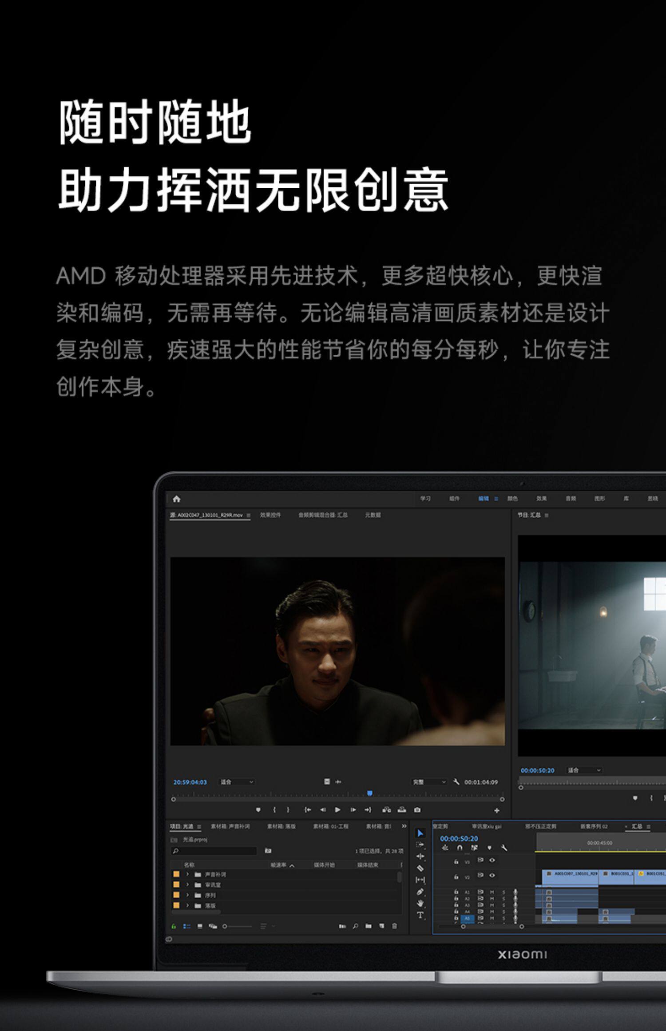Go to the Premiere home screen icon
Screen dimensions: 666x1031
[176, 499]
